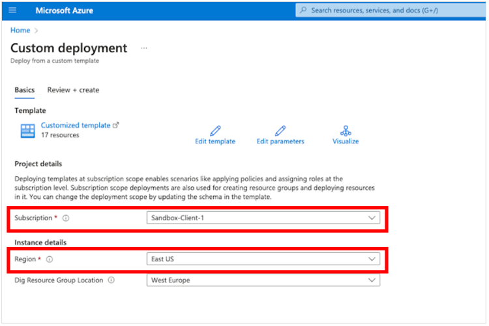
Task: Click the 'Project details' heading
Action: pyautogui.click(x=38, y=164)
